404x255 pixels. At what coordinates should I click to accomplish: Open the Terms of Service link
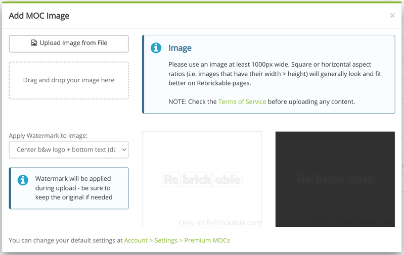click(x=242, y=101)
